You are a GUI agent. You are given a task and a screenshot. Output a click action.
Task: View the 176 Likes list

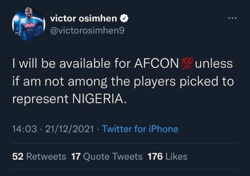pyautogui.click(x=167, y=156)
